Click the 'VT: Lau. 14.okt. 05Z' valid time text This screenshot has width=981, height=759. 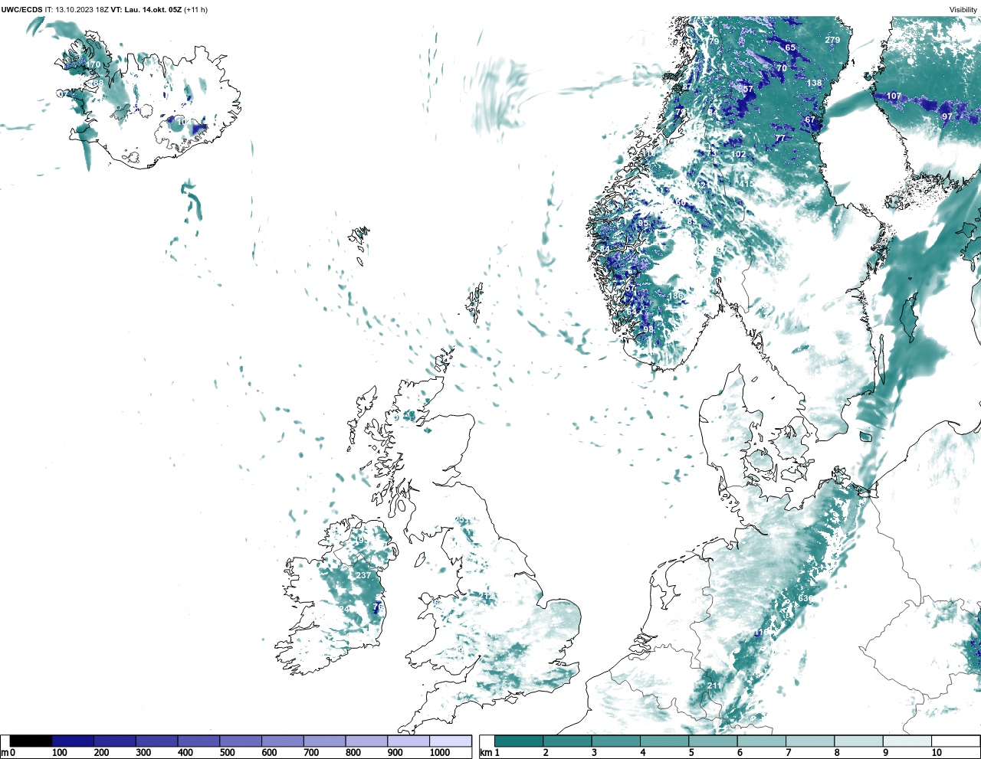pyautogui.click(x=146, y=10)
